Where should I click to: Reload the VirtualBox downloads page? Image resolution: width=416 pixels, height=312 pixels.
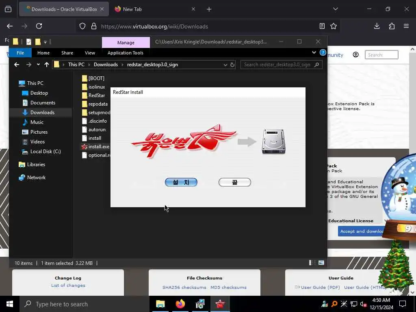click(x=39, y=26)
